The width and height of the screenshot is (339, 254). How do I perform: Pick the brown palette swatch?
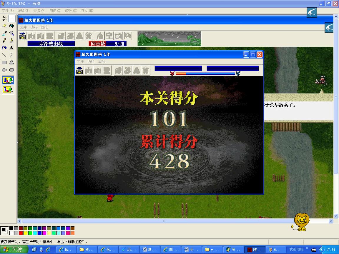[72, 228]
